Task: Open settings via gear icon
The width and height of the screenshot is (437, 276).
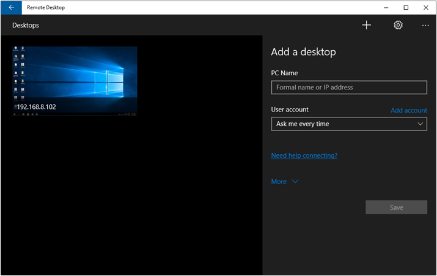Action: pyautogui.click(x=398, y=25)
